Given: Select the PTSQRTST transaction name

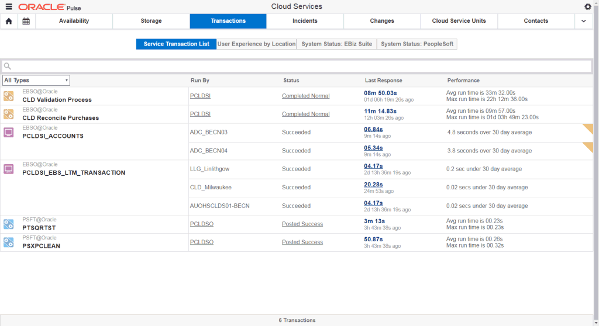Looking at the screenshot, I should point(39,228).
